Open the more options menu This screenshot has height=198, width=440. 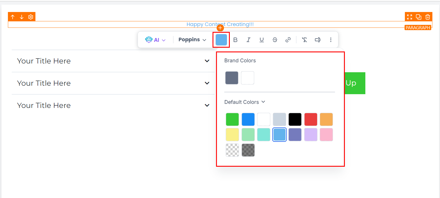pos(331,40)
